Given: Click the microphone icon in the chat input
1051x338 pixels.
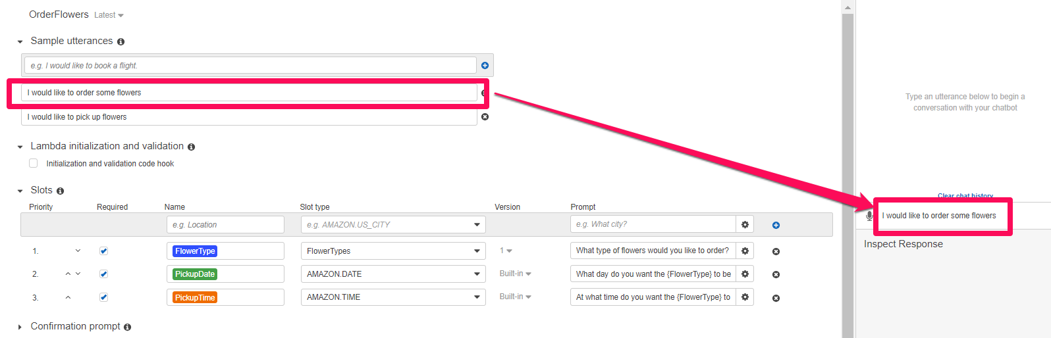Looking at the screenshot, I should coord(869,216).
